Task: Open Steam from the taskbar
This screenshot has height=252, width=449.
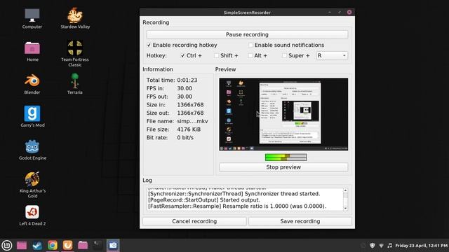Action: tap(37, 245)
